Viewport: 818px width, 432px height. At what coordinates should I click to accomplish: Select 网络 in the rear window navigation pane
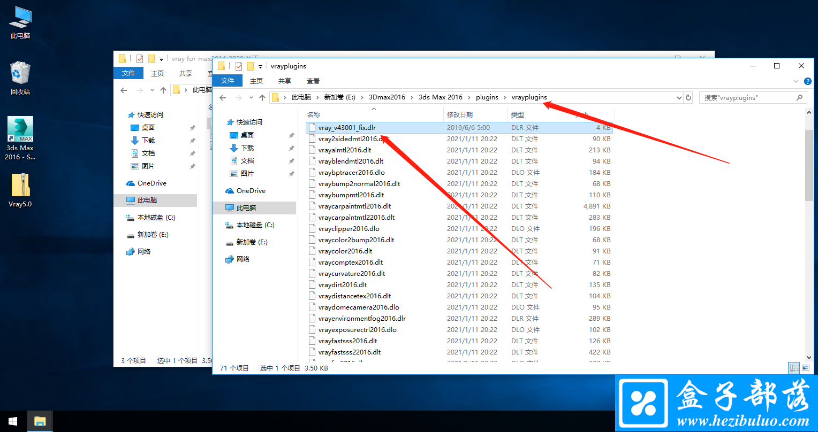pyautogui.click(x=144, y=251)
